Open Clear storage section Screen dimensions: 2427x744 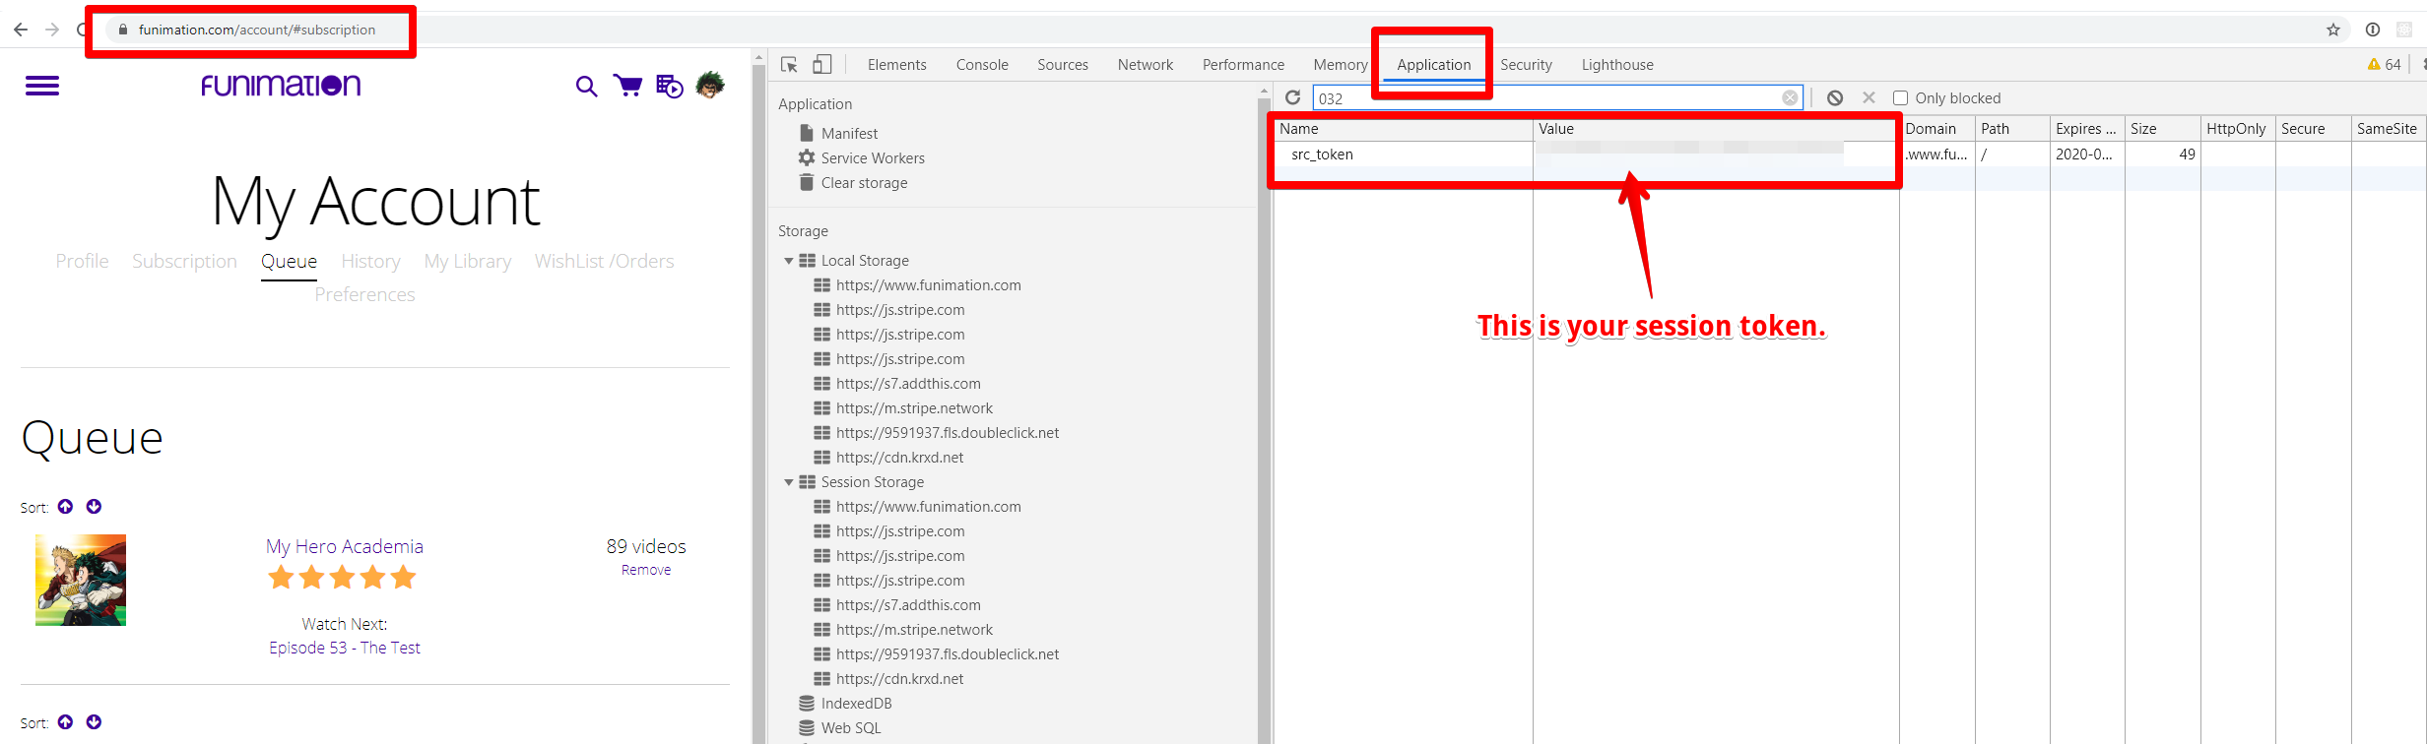[853, 182]
